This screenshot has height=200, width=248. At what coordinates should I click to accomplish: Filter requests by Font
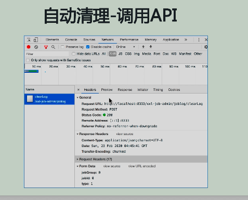click(x=157, y=54)
